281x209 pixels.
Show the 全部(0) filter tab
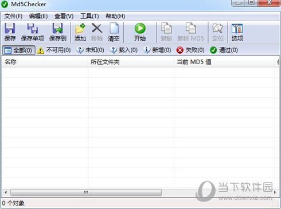pyautogui.click(x=18, y=50)
